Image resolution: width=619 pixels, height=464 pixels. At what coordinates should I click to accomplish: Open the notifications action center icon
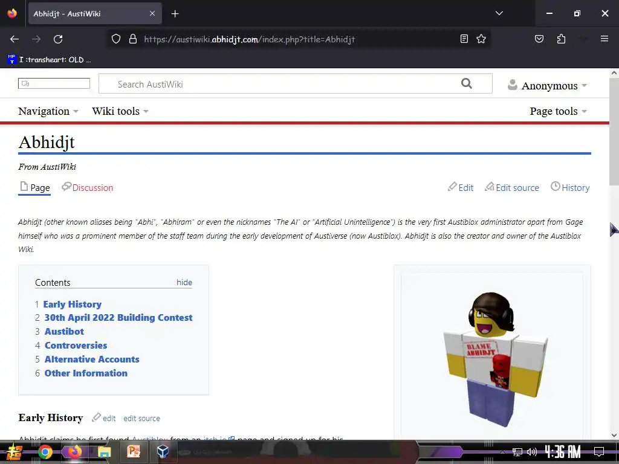click(599, 451)
